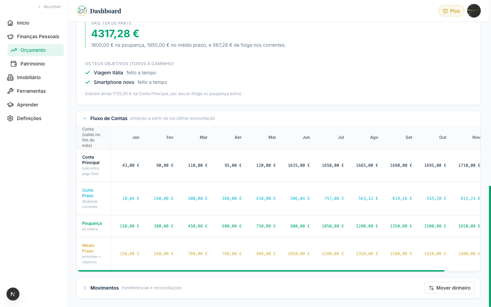
Task: Click the 560,00 € Médio Prazo cell
Action: tap(164, 254)
